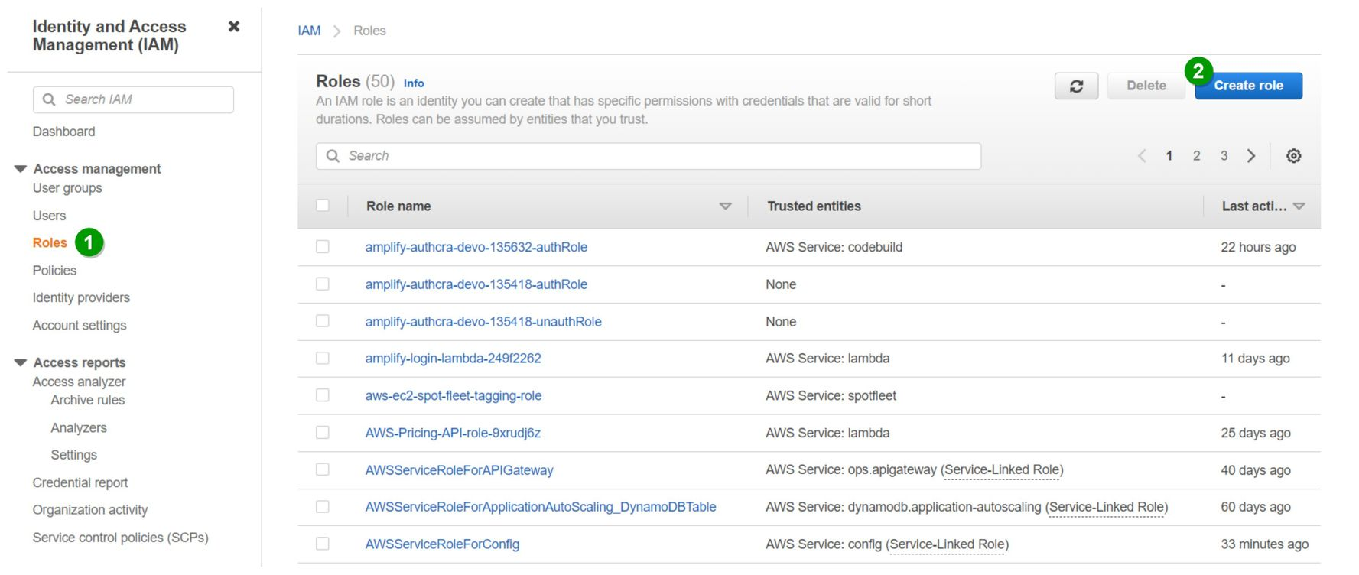Click the previous page arrow
The image size is (1359, 575).
pos(1142,156)
